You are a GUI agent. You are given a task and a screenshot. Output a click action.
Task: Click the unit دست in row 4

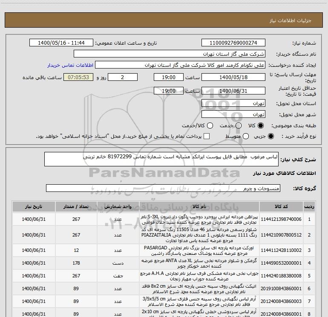(x=118, y=263)
